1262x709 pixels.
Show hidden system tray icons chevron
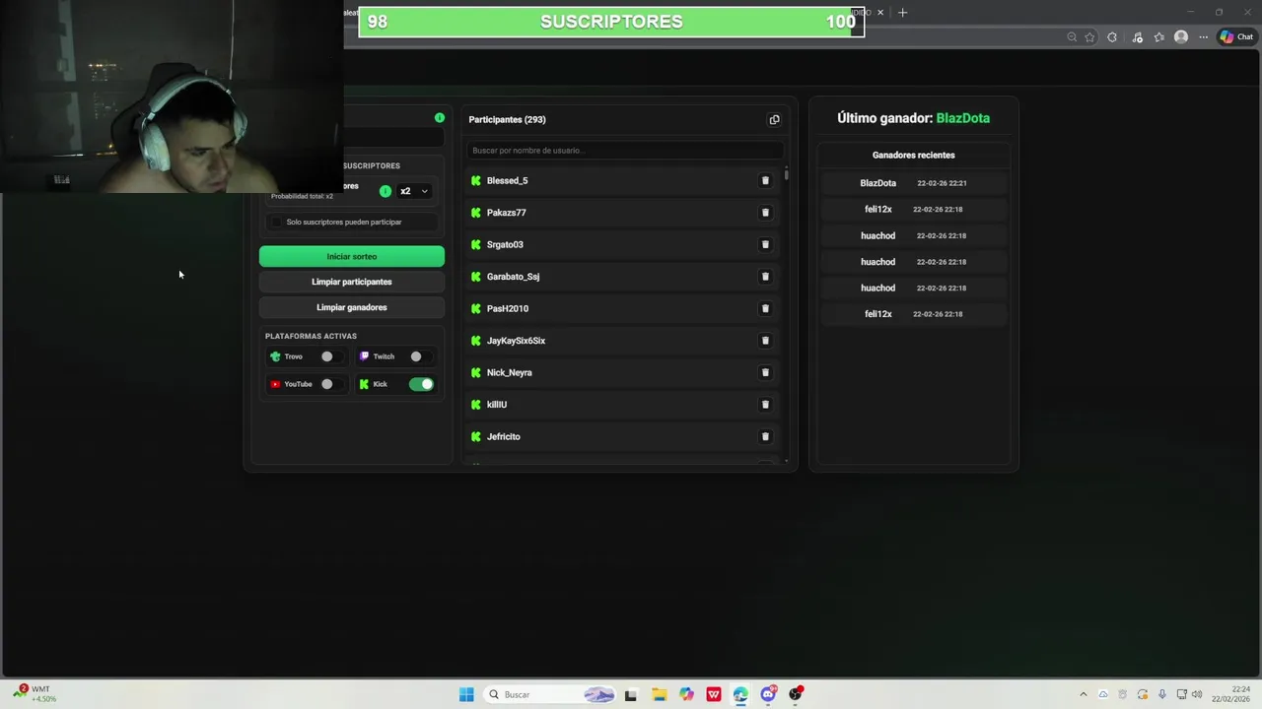tap(1083, 694)
